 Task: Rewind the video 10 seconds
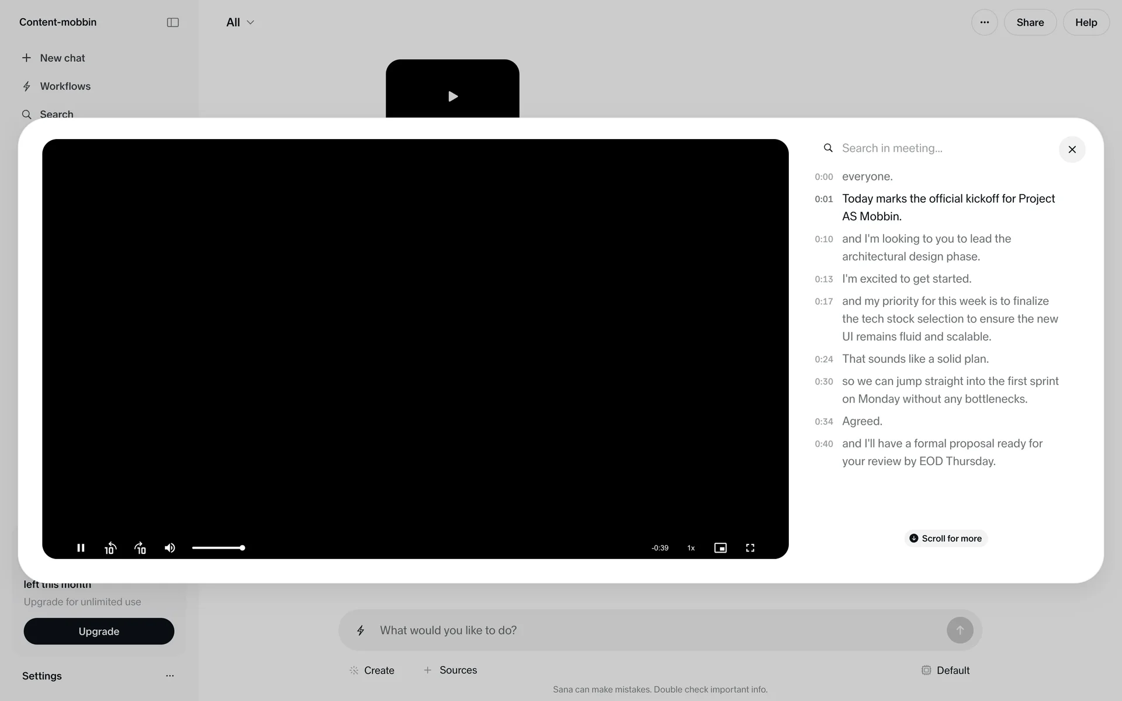click(x=110, y=548)
